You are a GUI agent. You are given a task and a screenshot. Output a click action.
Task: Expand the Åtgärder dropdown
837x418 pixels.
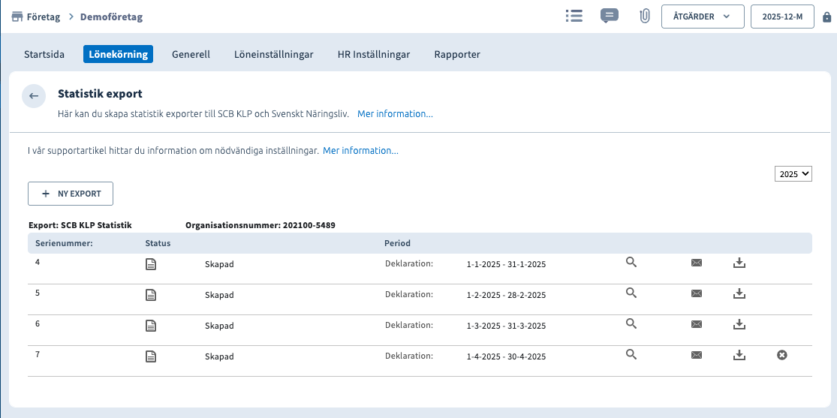pos(702,17)
